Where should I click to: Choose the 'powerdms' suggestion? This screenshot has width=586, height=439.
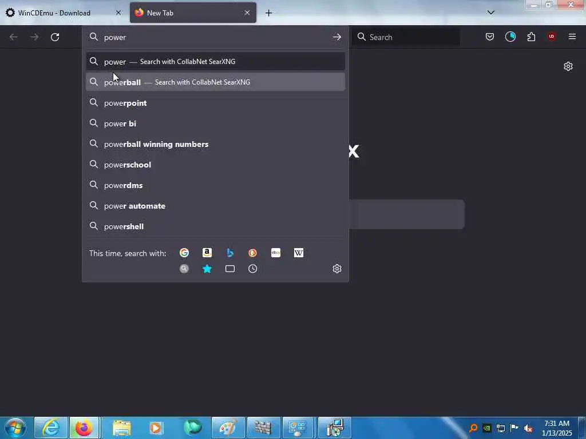tap(215, 185)
